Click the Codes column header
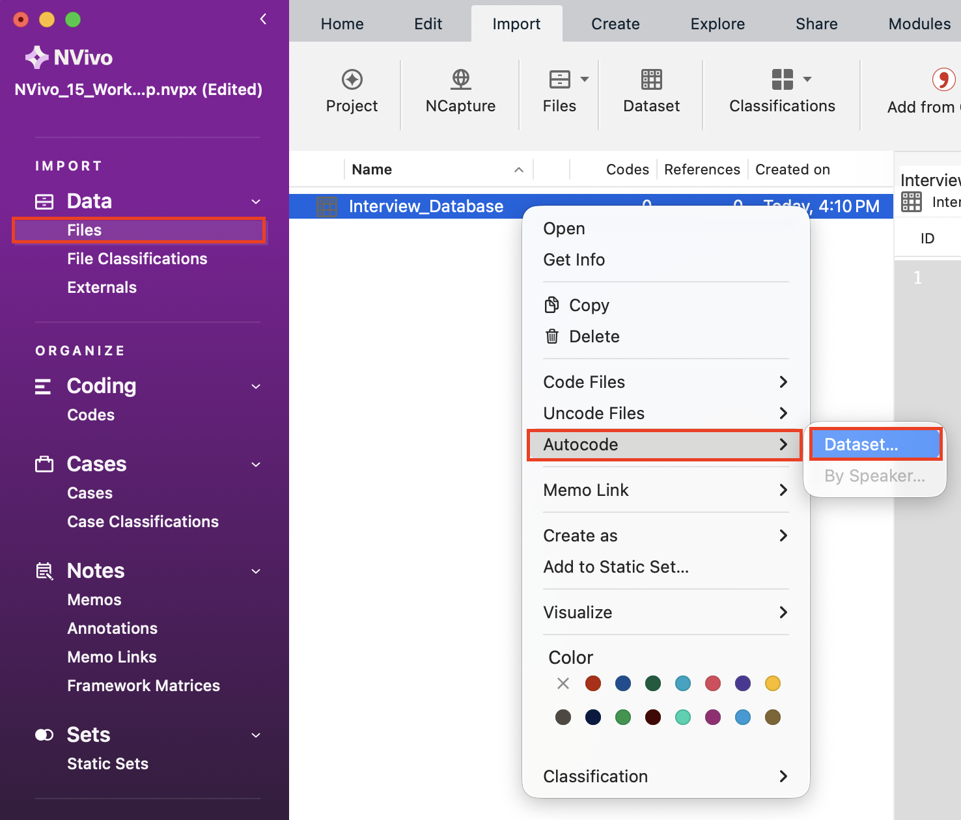This screenshot has height=820, width=961. 628,170
